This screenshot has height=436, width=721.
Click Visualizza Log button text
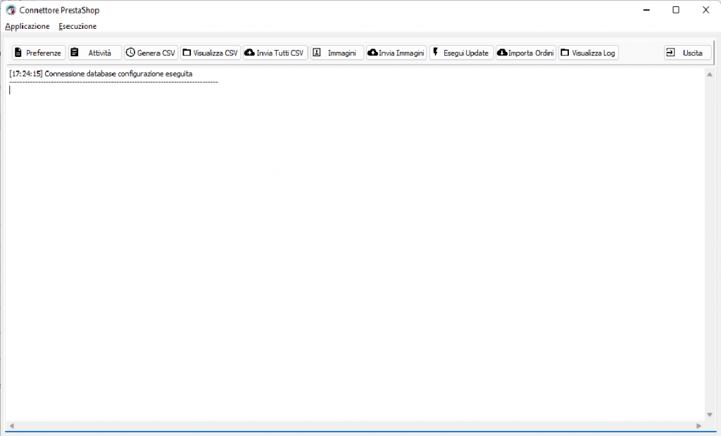(593, 53)
